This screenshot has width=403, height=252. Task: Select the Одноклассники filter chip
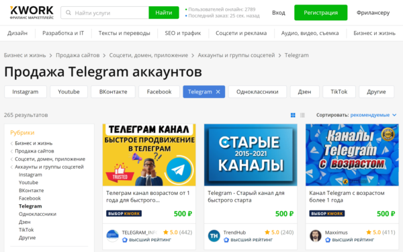257,92
